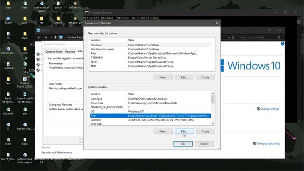Select the NUMBER_OF_PROCESSORS system variable row
The image size is (304, 171).
pyautogui.click(x=151, y=107)
